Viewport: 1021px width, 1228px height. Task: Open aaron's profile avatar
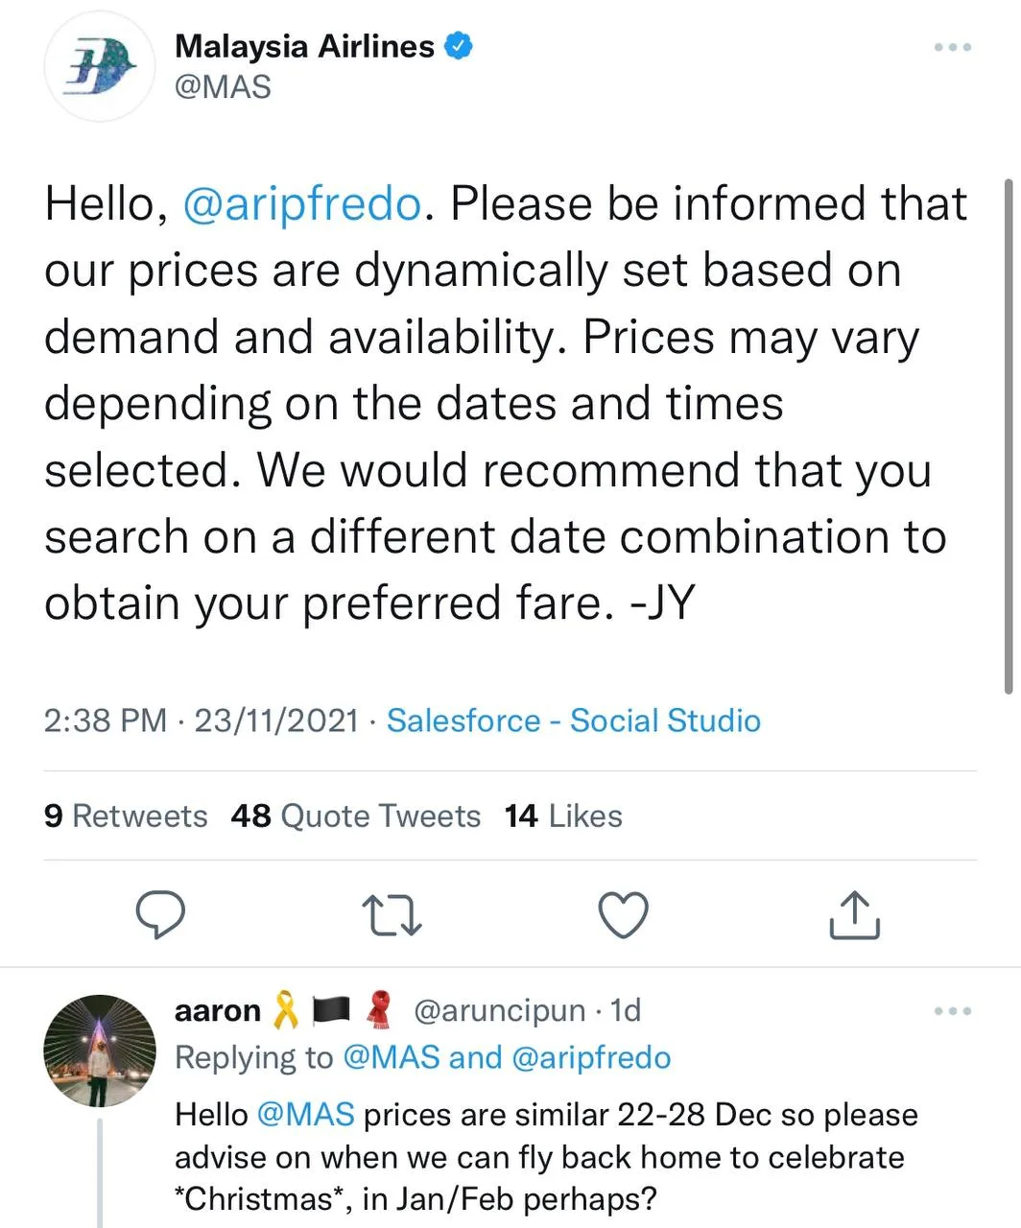tap(100, 1051)
